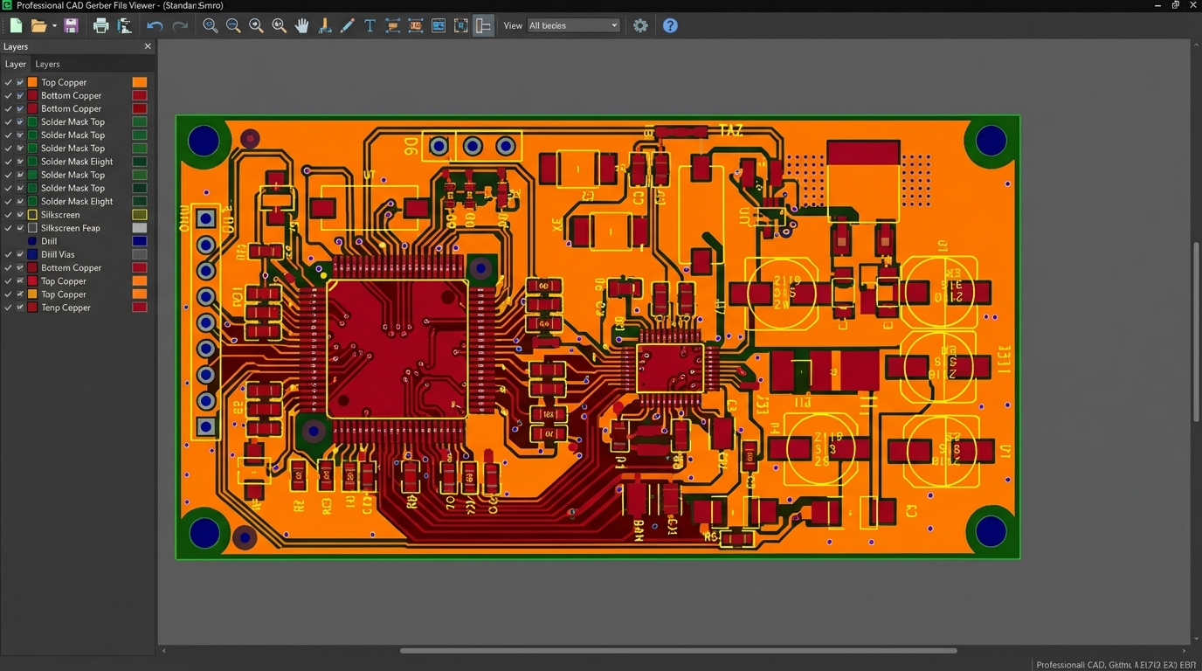1202x671 pixels.
Task: Click the blue color swatch for Drill layer
Action: pyautogui.click(x=139, y=241)
